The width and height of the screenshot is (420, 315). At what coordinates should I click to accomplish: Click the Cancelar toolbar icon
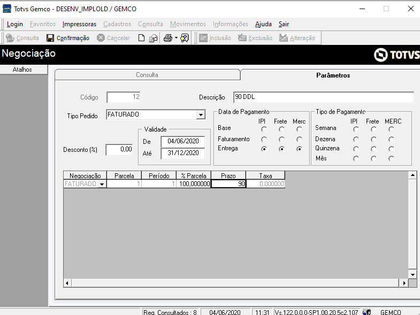101,38
